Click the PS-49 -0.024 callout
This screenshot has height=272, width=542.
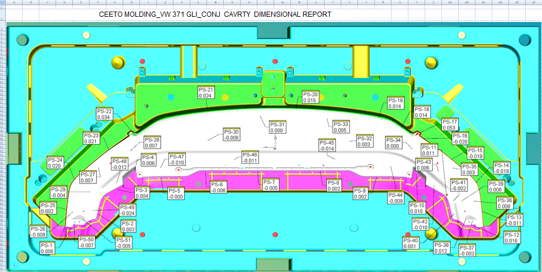128,210
